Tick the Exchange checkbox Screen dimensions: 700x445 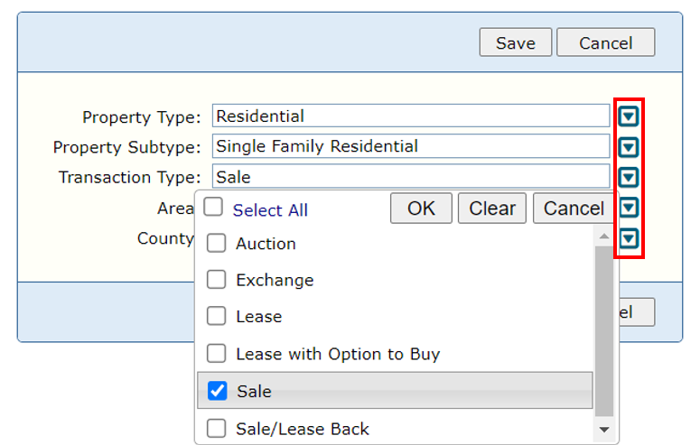click(x=217, y=280)
